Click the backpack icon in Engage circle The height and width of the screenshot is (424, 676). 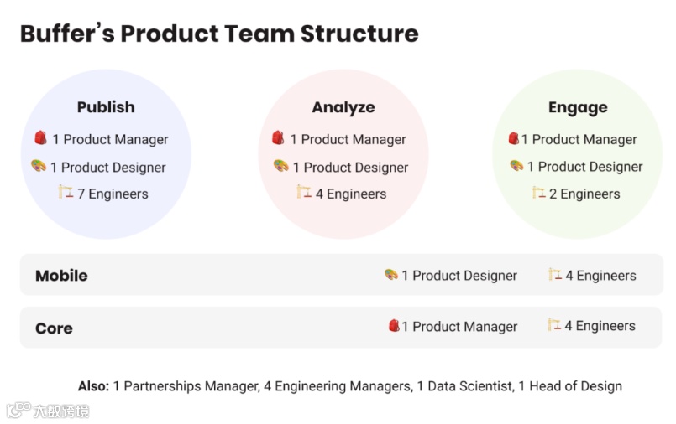(513, 138)
